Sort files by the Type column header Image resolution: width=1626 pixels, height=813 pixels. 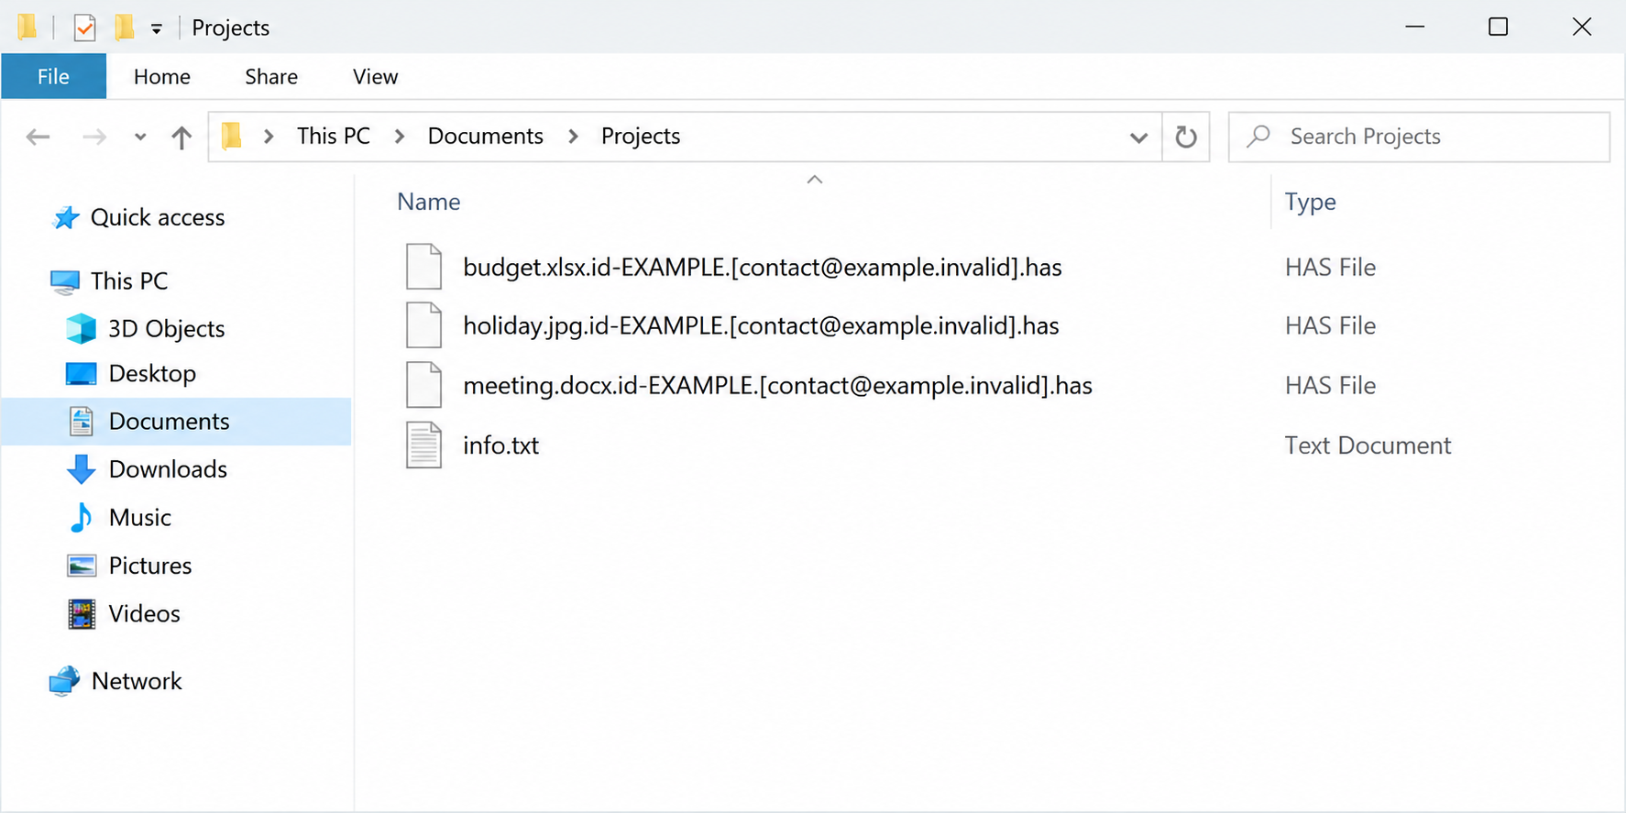1310,202
